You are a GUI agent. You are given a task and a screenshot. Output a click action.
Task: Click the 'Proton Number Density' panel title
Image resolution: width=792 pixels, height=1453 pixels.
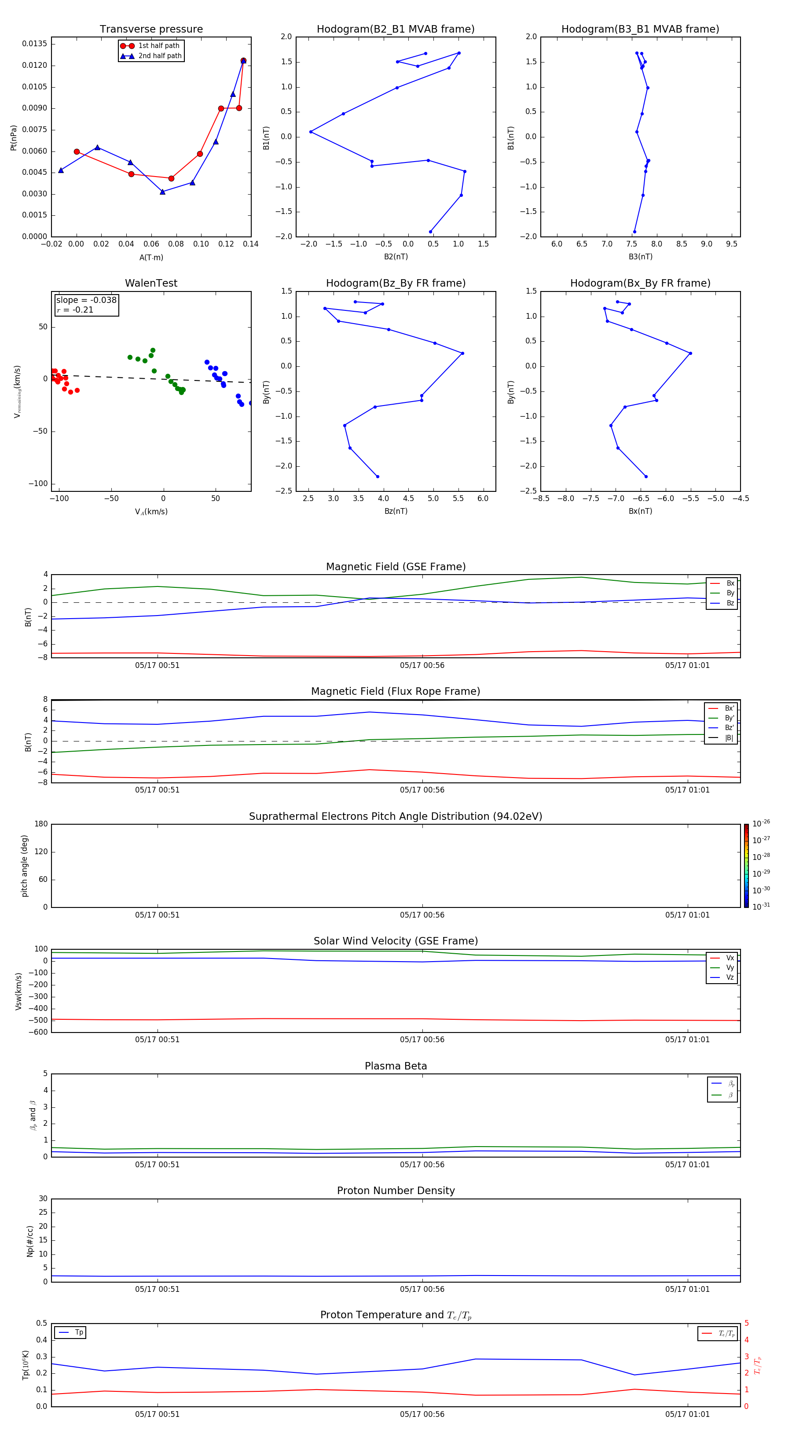pos(396,1191)
